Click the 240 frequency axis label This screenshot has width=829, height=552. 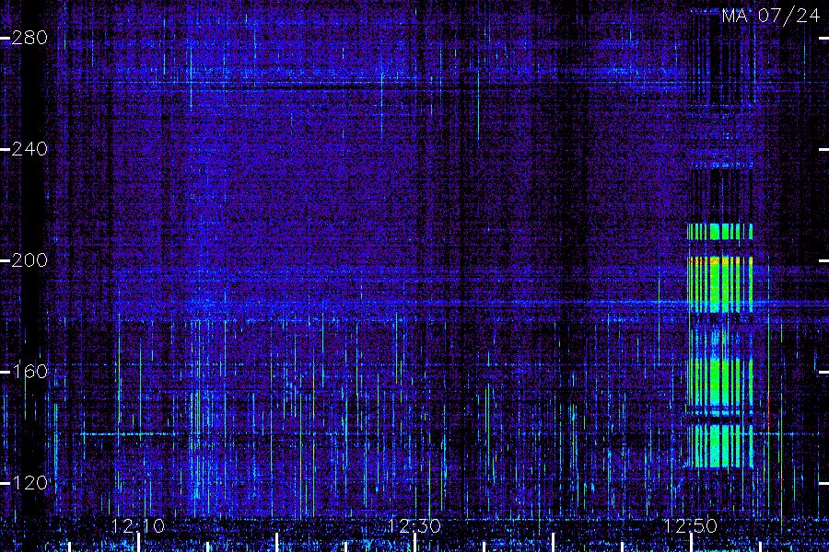29,149
